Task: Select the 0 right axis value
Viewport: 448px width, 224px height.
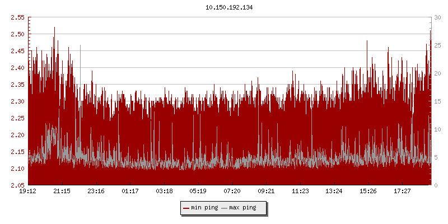Action: click(436, 185)
